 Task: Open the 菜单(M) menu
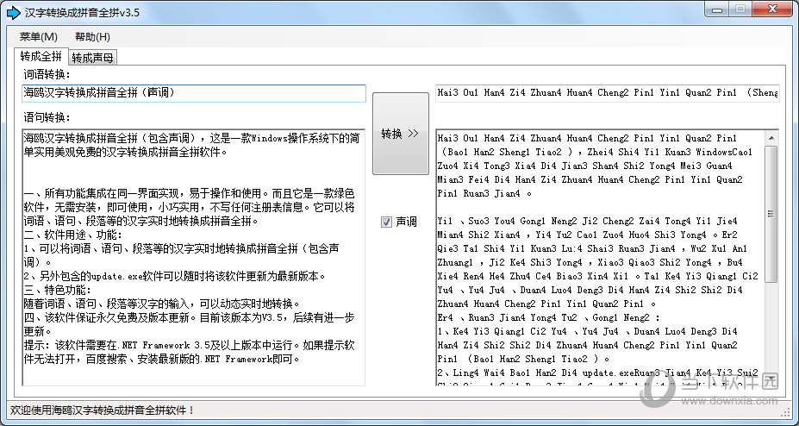click(38, 37)
